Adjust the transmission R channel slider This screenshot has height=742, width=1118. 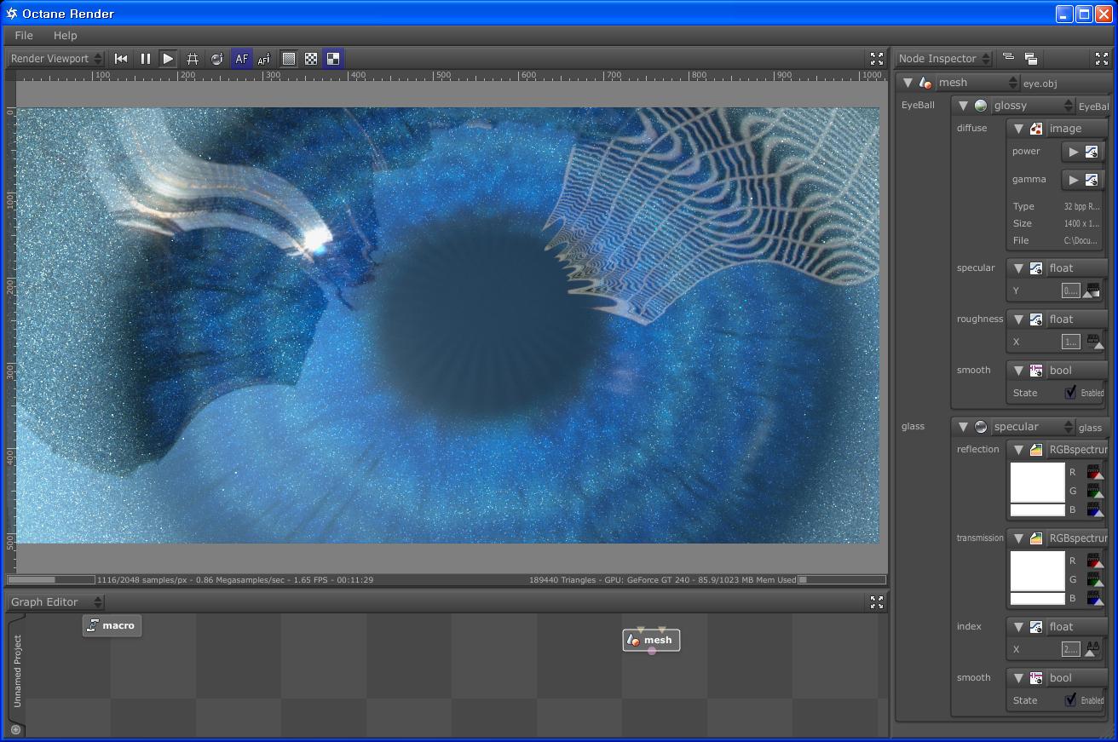[x=1094, y=561]
